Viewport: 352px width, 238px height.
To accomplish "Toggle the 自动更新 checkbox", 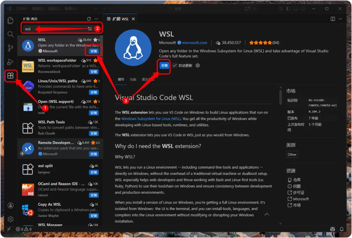I will click(175, 65).
